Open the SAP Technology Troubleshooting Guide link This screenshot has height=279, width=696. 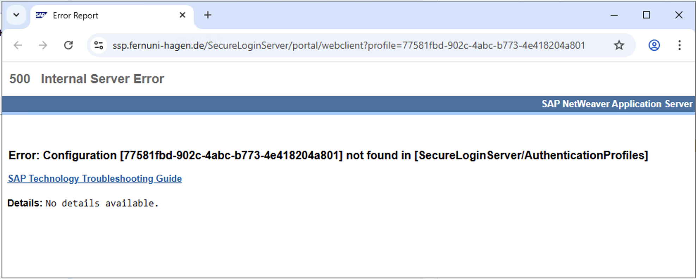[x=95, y=179]
